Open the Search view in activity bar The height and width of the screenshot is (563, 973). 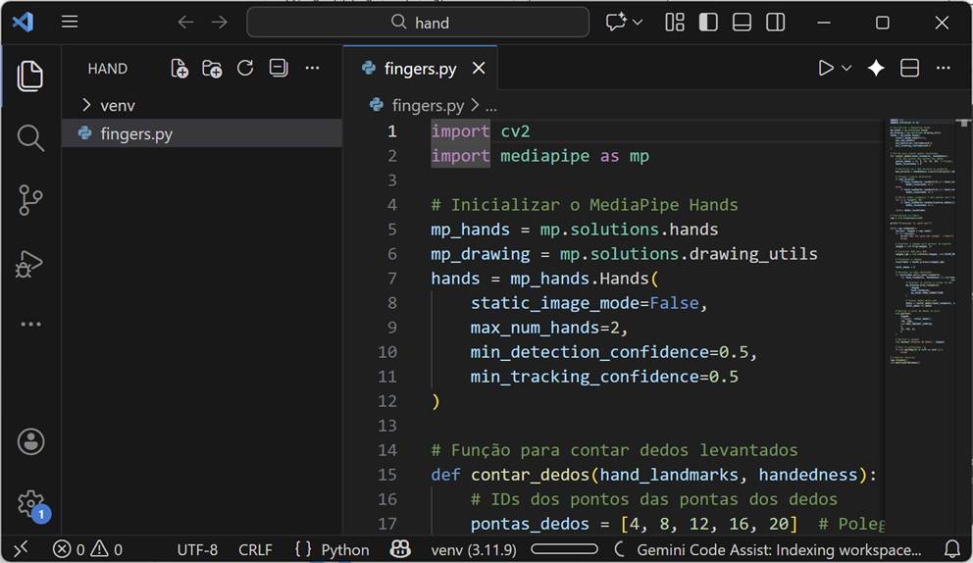pos(29,137)
